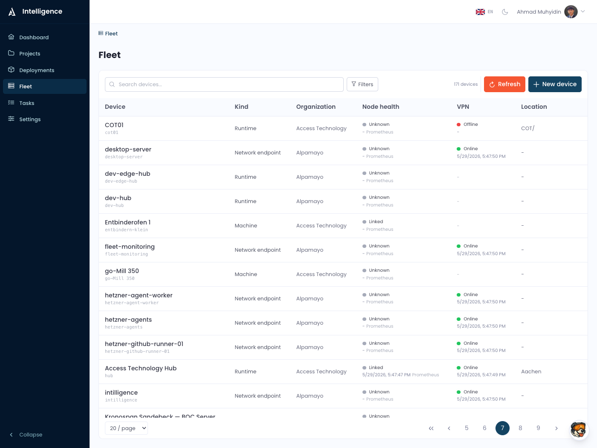Click Linked health status of Entbinderofen 1

coord(373,222)
